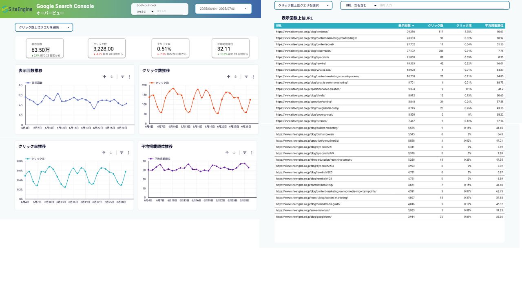Image resolution: width=522 pixels, height=293 pixels.
Task: Sort table by クリック率 column header
Action: coord(464,26)
